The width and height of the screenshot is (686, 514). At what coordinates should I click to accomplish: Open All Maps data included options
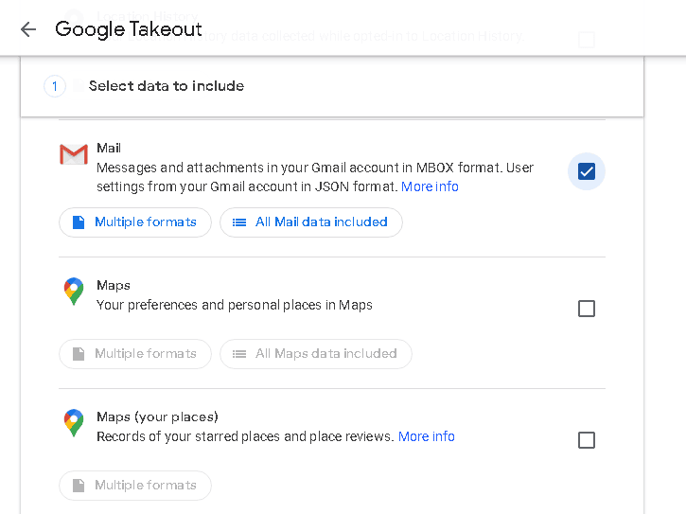click(x=316, y=354)
